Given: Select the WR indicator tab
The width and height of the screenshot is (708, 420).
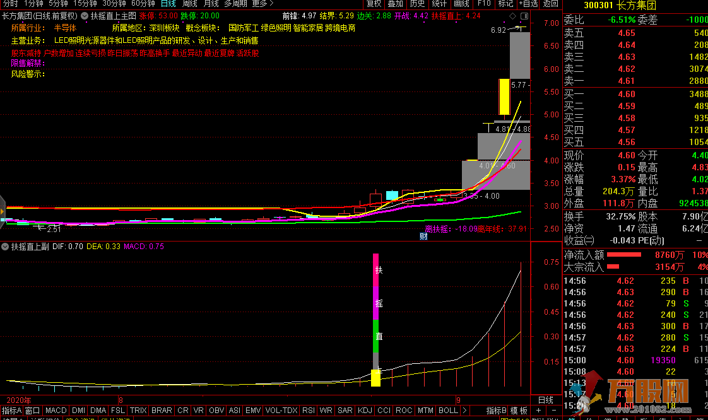Looking at the screenshot, I should 326,411.
